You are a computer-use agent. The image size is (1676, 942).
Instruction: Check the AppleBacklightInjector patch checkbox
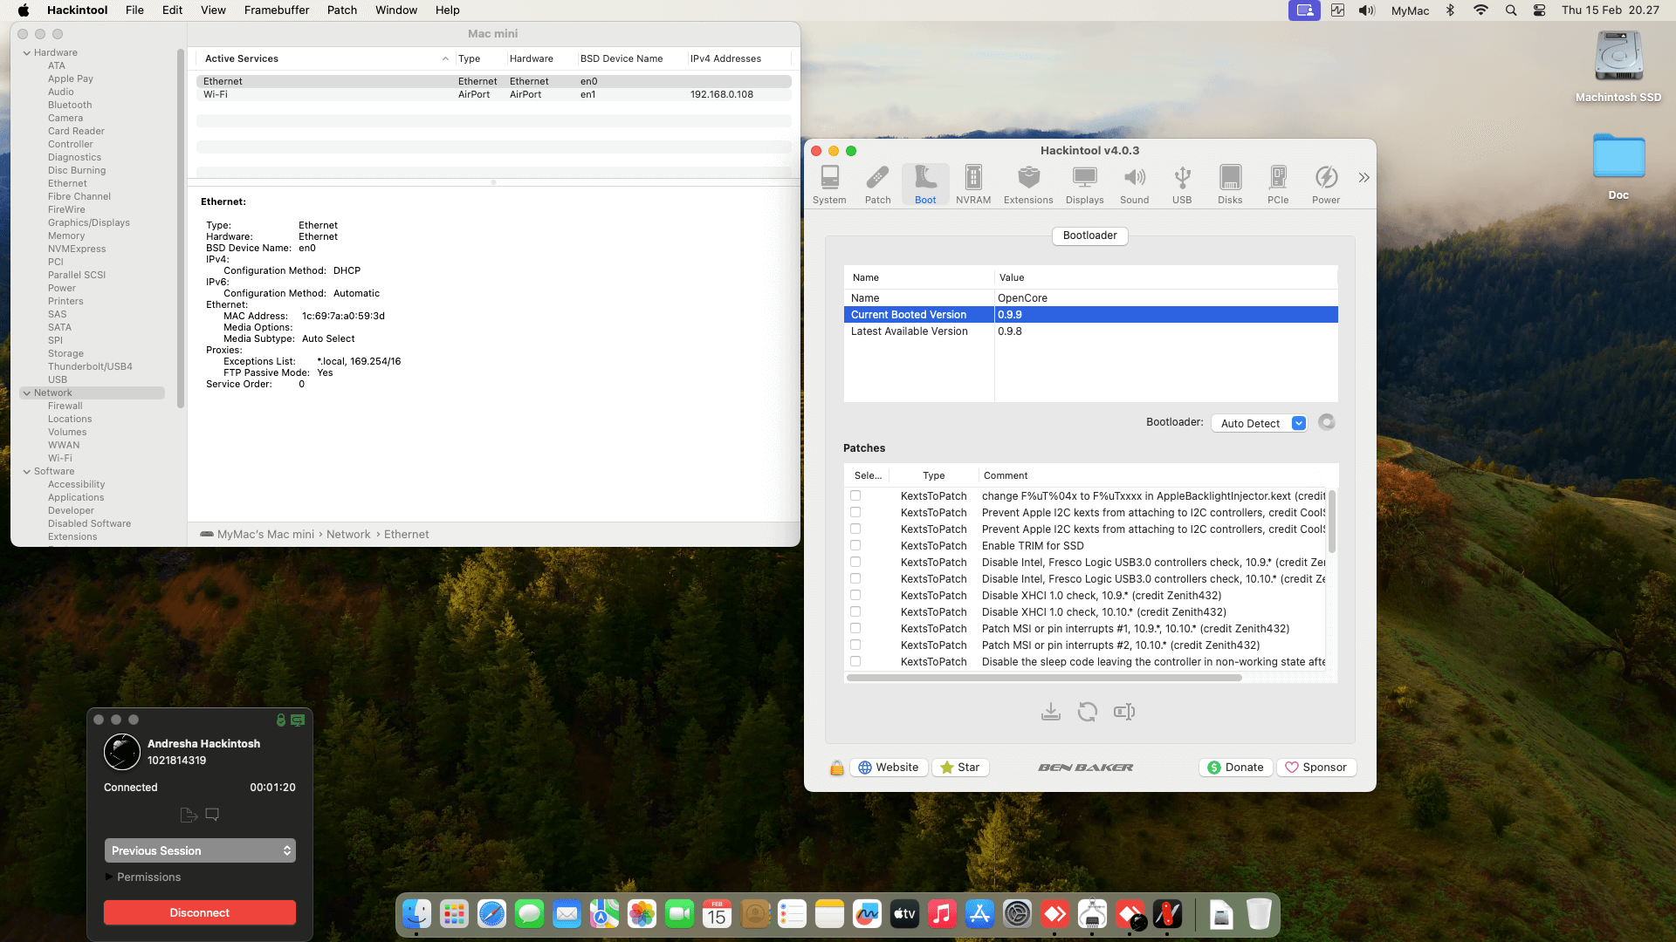coord(855,495)
